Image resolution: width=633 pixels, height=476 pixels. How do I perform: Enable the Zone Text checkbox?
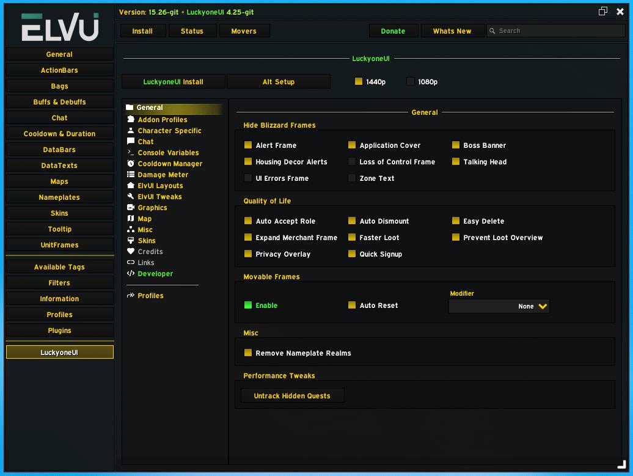click(x=352, y=178)
